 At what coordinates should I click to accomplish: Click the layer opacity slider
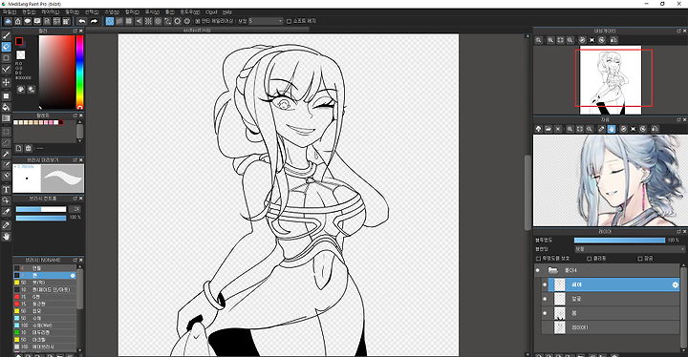(x=619, y=241)
